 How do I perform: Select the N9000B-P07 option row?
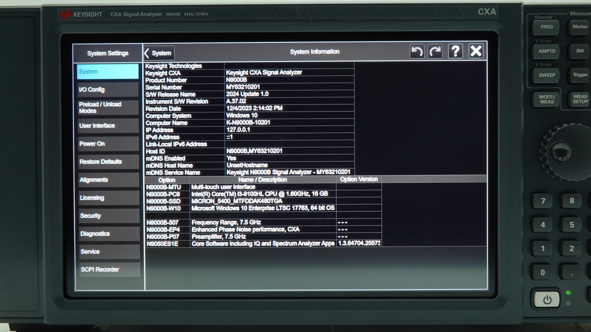point(263,237)
